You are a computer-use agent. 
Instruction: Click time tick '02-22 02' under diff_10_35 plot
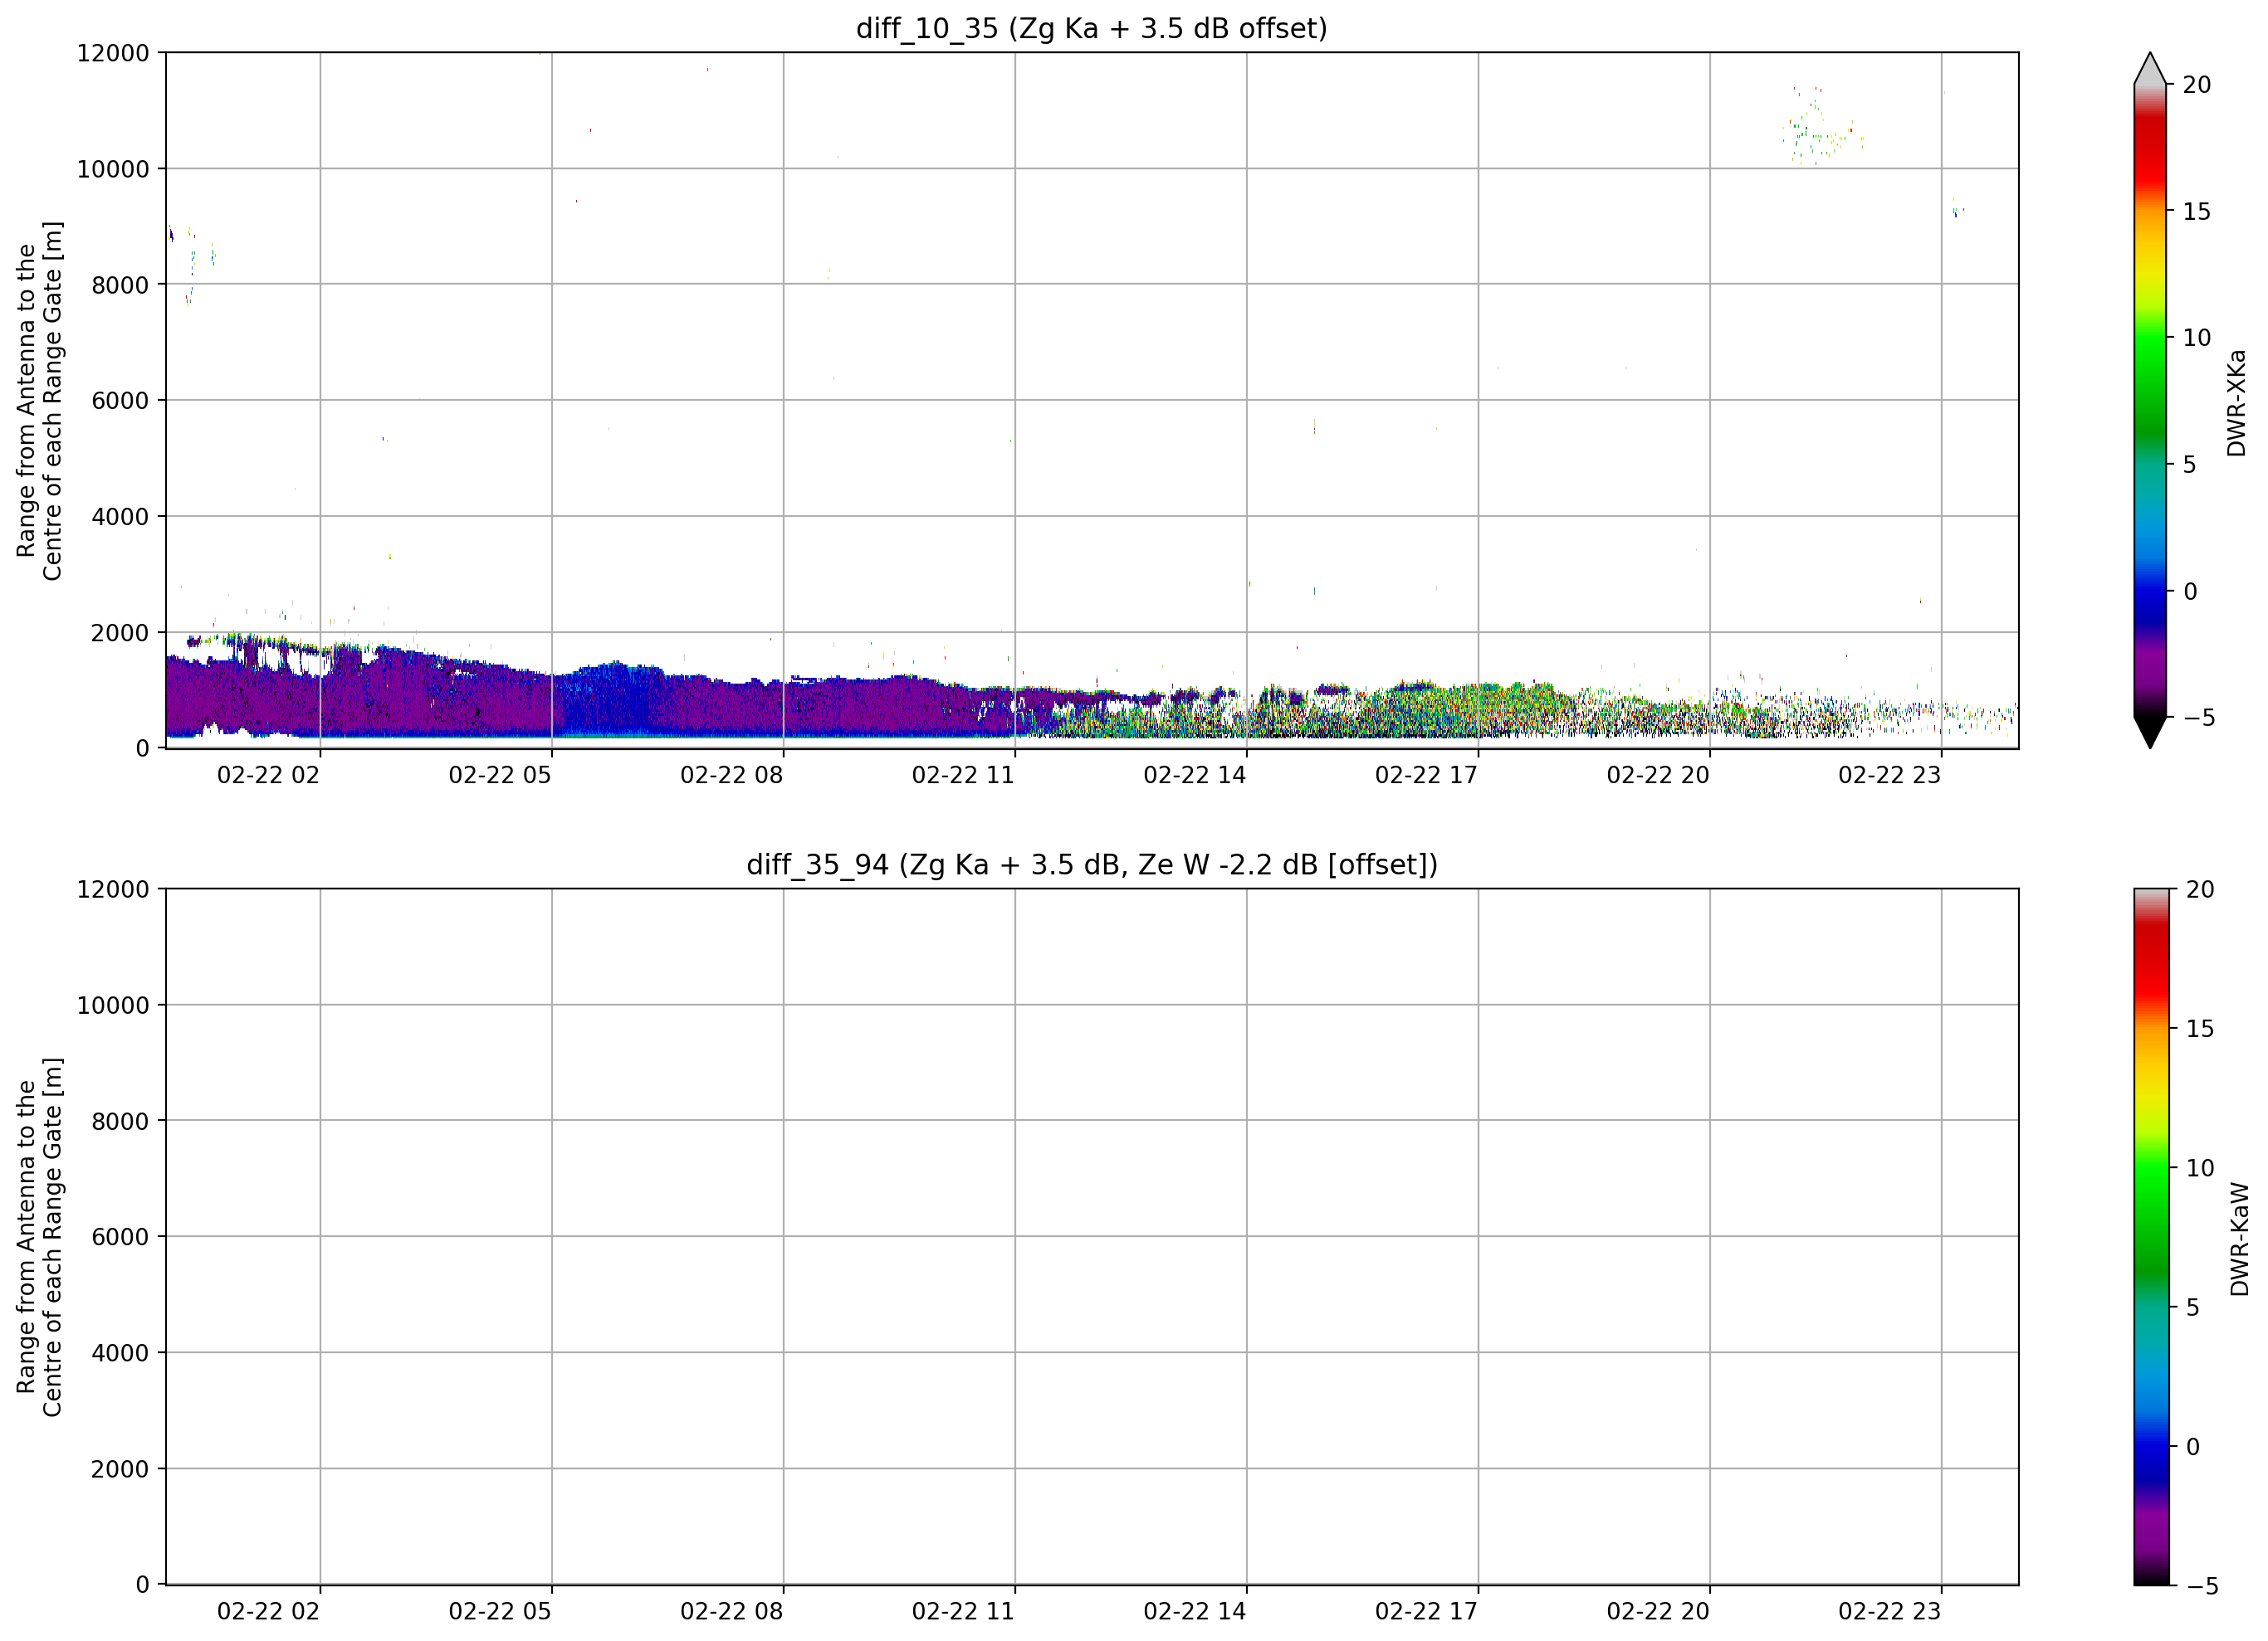pos(268,775)
